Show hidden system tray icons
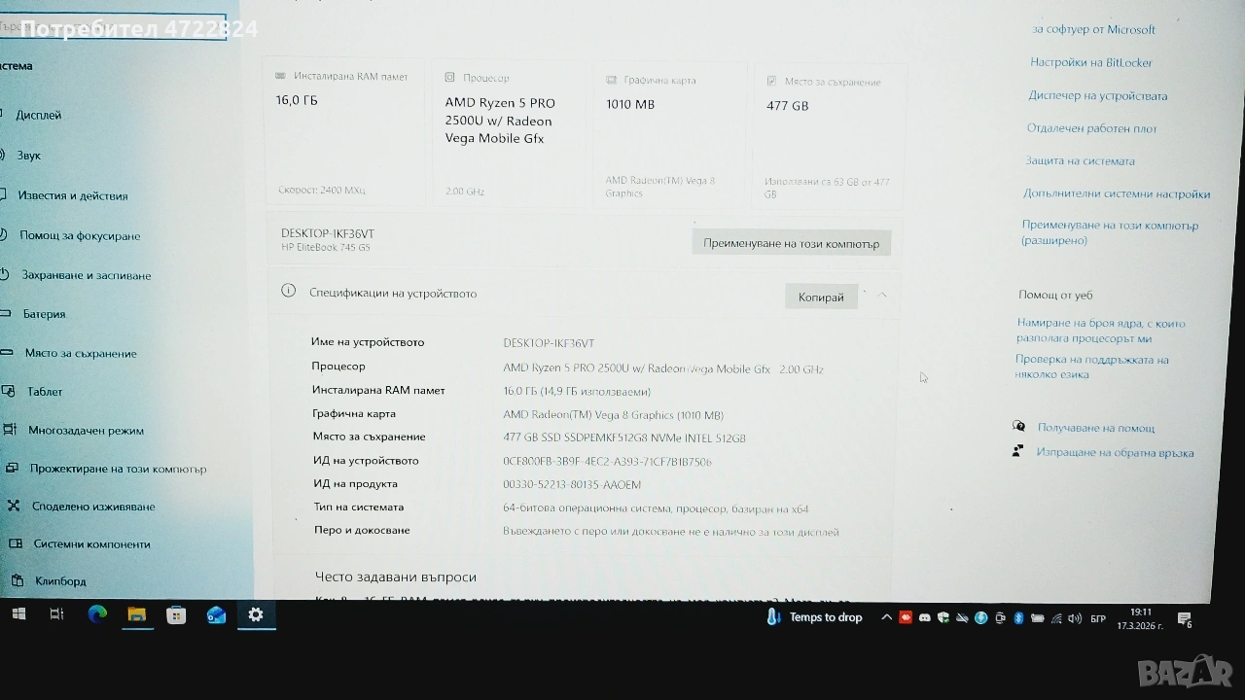The height and width of the screenshot is (700, 1245). (886, 617)
